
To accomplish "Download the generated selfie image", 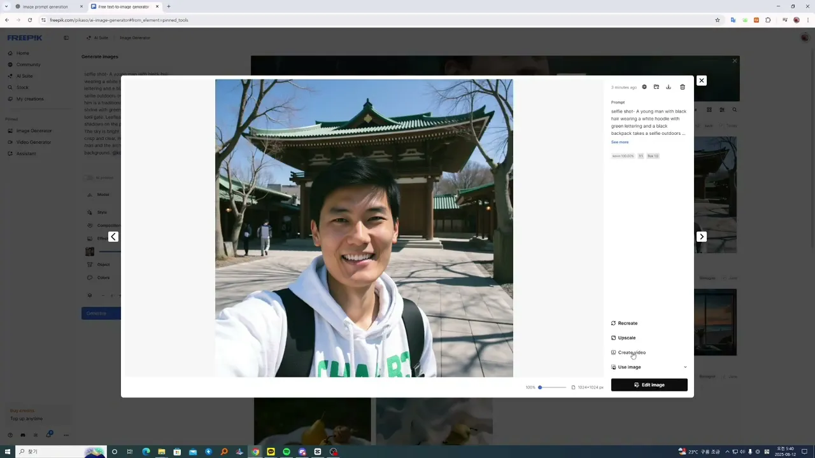I will point(669,87).
